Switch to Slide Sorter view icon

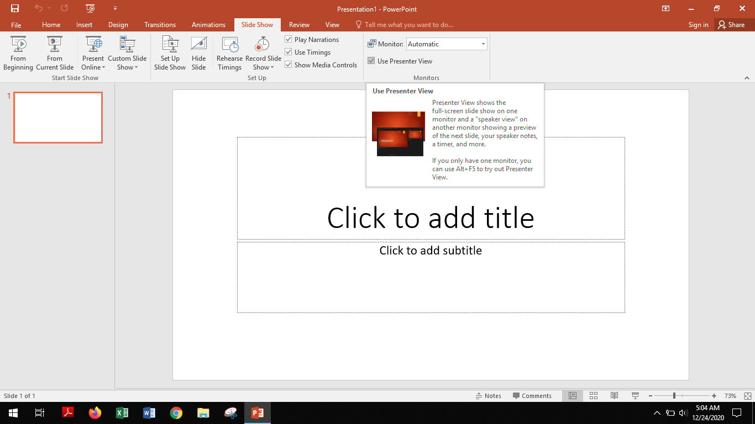coord(593,396)
